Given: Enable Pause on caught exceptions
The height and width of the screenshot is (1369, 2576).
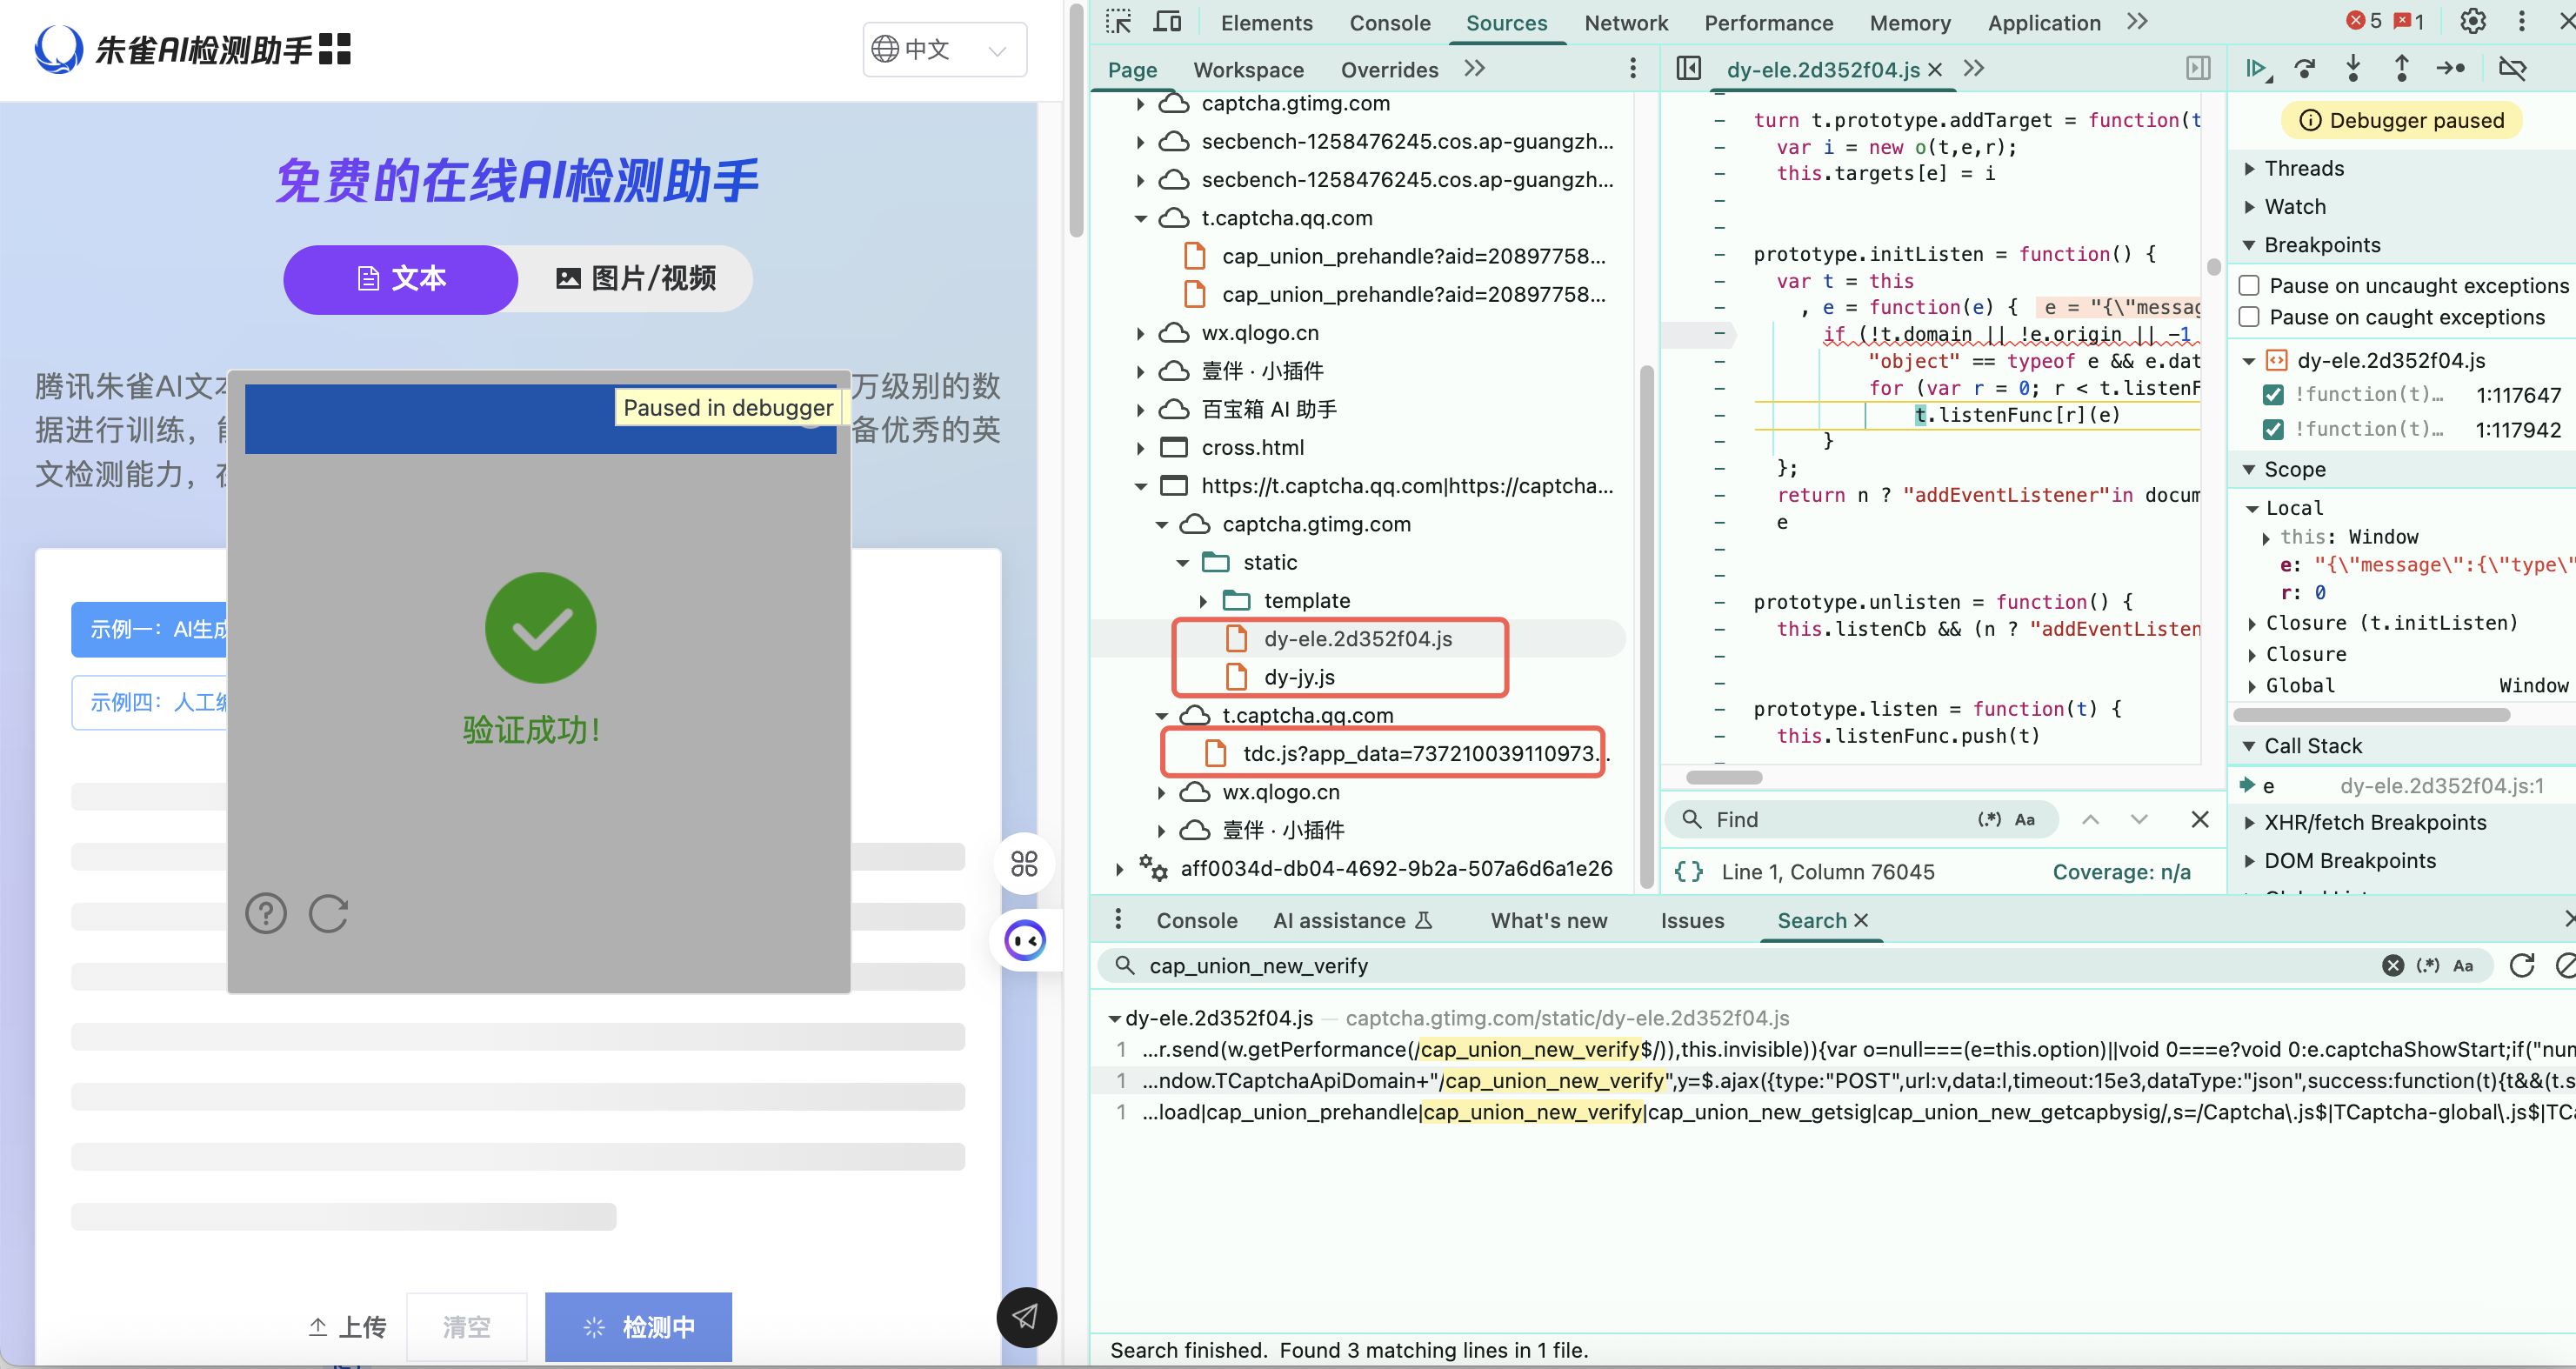Looking at the screenshot, I should (x=2249, y=317).
